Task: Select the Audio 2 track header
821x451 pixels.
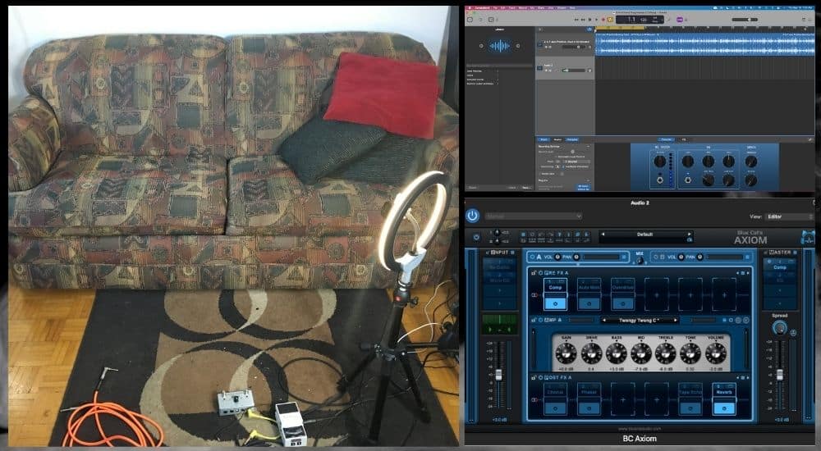Action: point(565,68)
